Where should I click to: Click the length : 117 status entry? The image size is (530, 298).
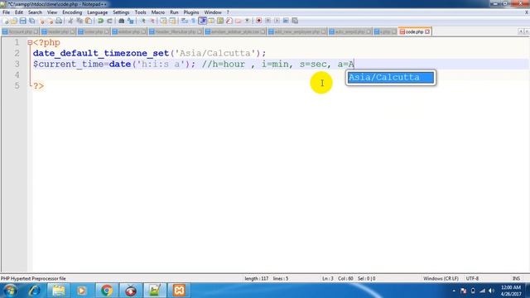[x=256, y=279]
